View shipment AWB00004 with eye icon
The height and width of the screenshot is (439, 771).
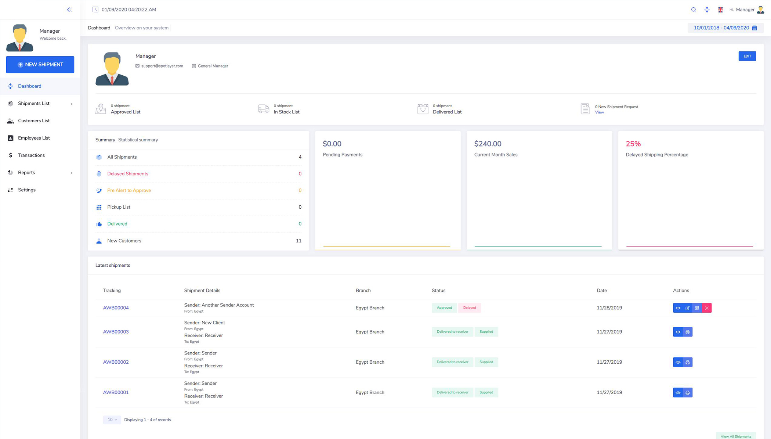pyautogui.click(x=678, y=308)
